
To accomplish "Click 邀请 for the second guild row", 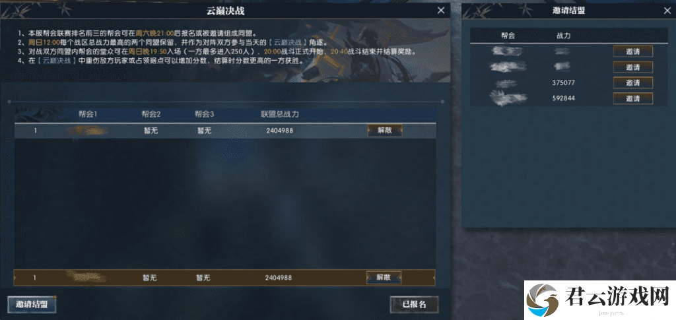I will pos(633,67).
